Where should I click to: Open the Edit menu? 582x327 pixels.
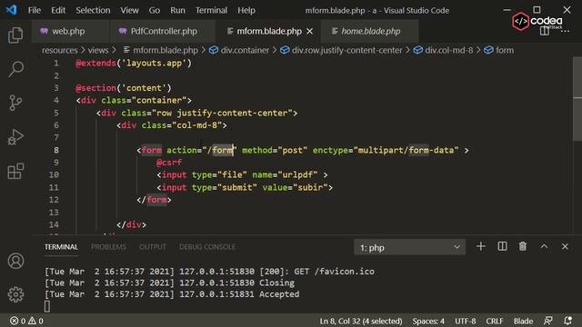point(58,10)
